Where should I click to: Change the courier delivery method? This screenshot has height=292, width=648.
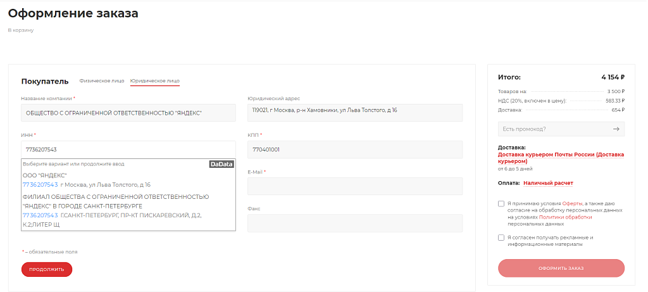(561, 158)
